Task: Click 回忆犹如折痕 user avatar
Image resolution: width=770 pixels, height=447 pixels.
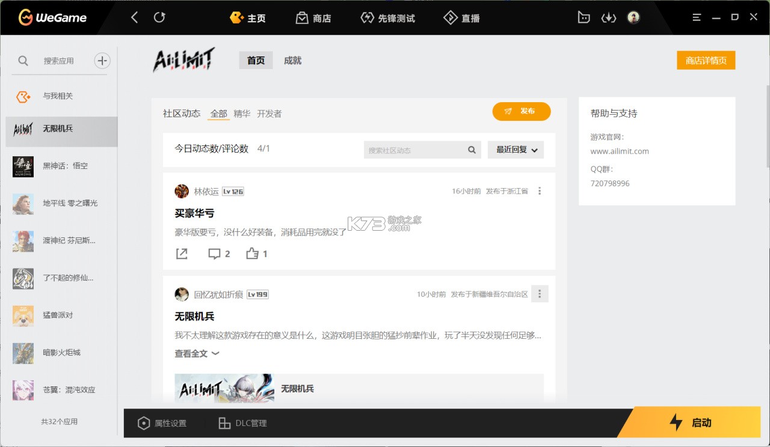Action: [182, 294]
